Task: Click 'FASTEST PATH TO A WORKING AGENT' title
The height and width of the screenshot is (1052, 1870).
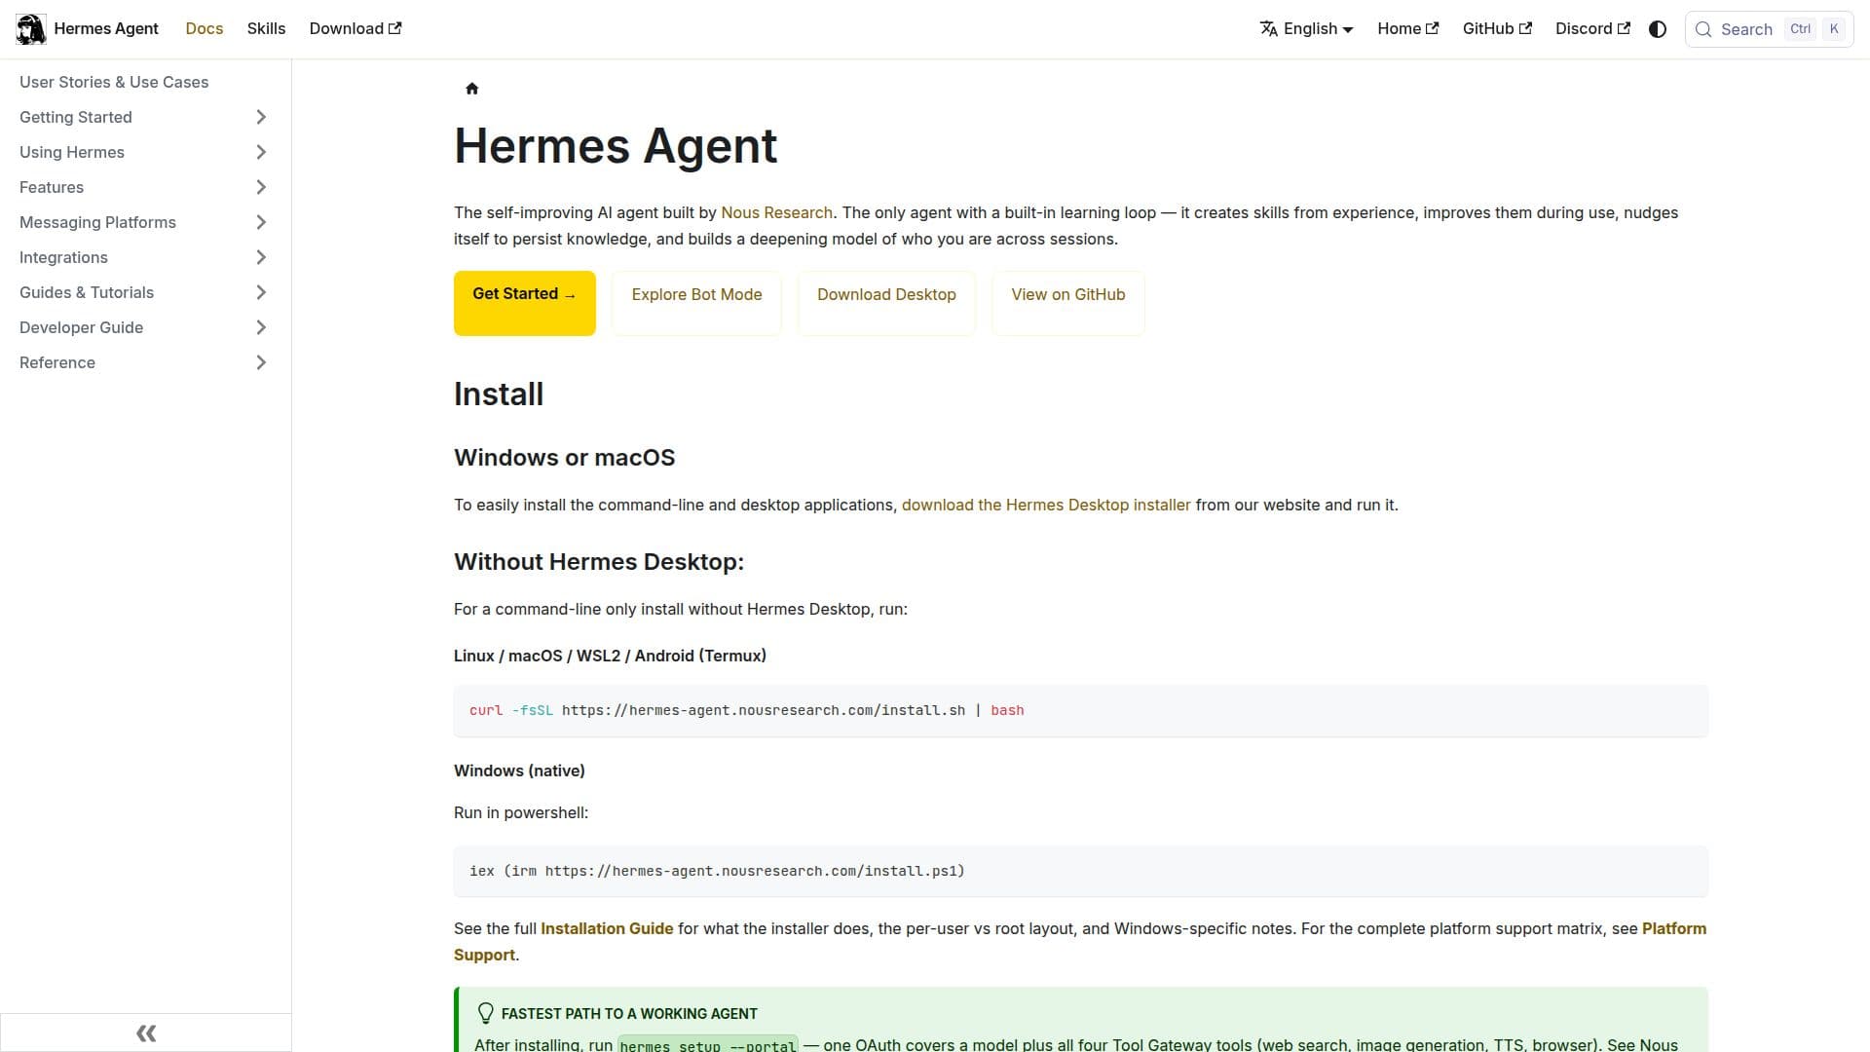Action: pyautogui.click(x=629, y=1014)
